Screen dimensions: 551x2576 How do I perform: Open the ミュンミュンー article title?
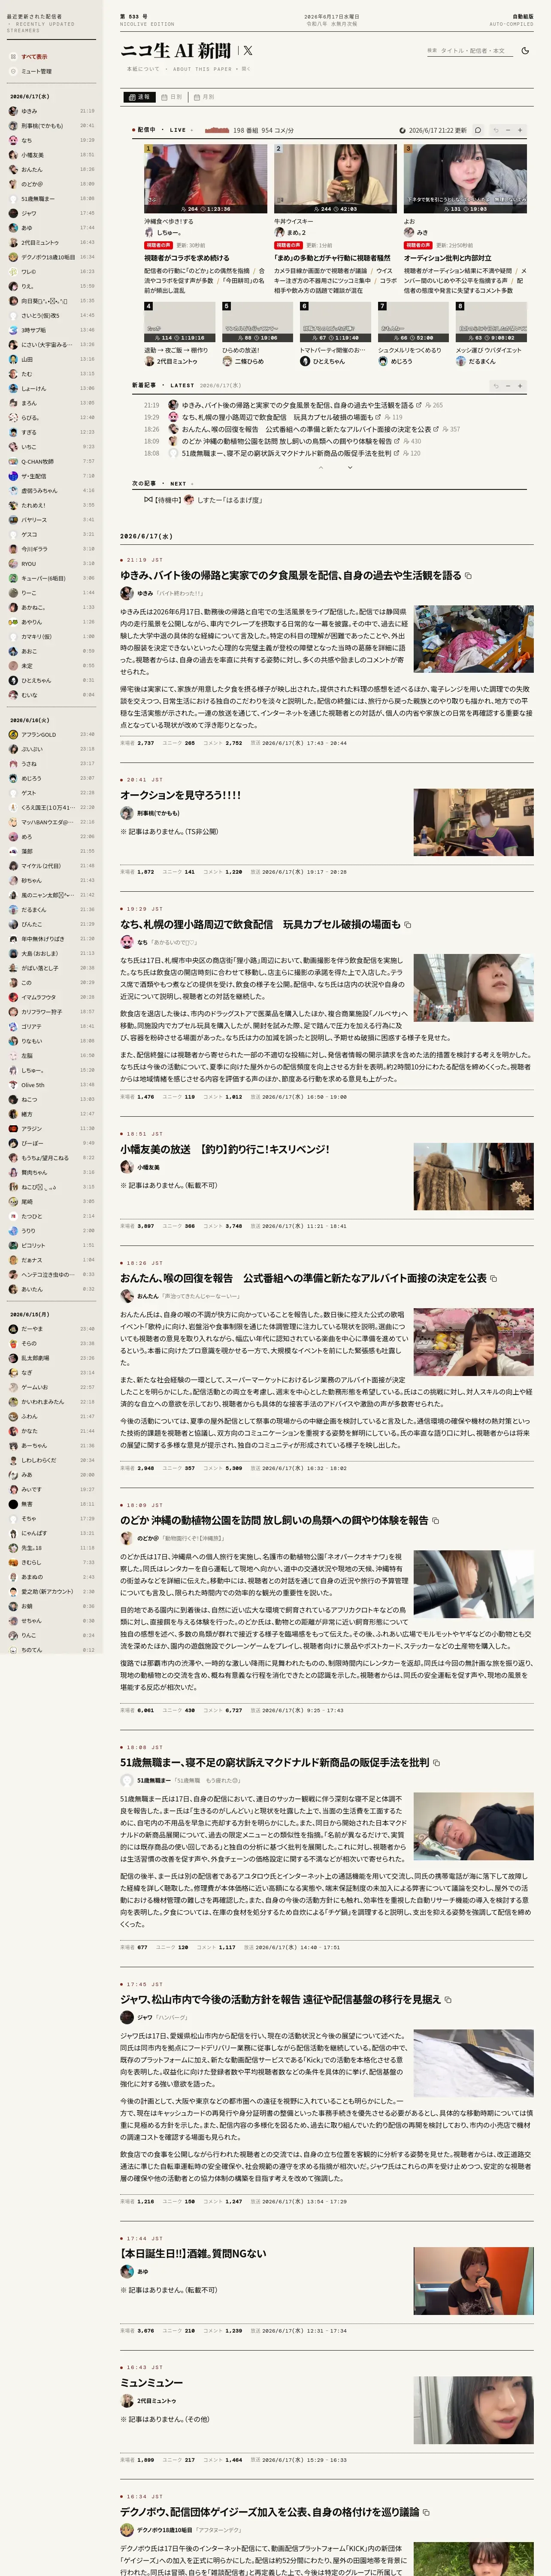coord(152,2382)
